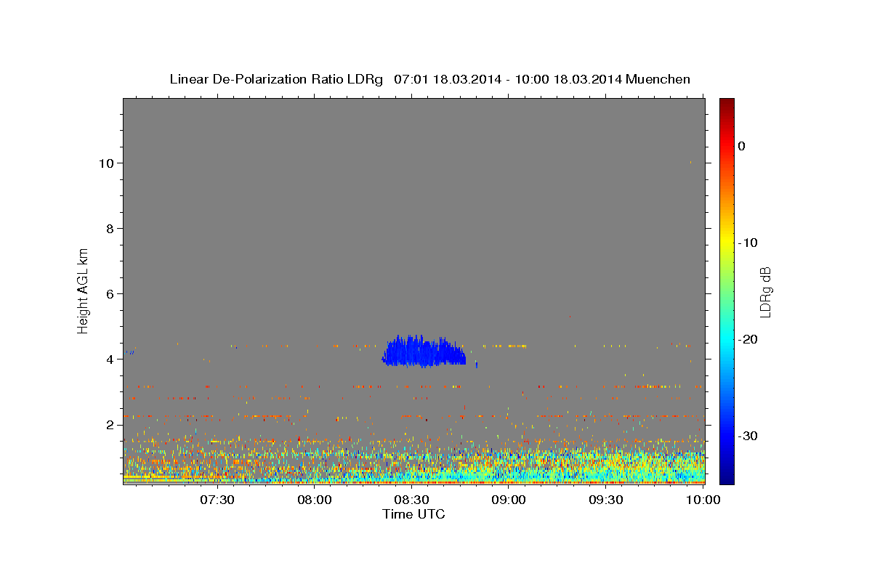Click the 10:00 time tick label
The height and width of the screenshot is (581, 872).
[x=702, y=500]
